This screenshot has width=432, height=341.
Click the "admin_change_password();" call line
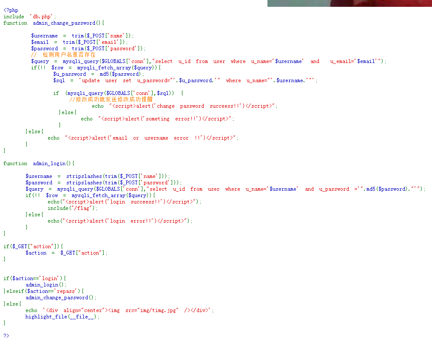61,298
